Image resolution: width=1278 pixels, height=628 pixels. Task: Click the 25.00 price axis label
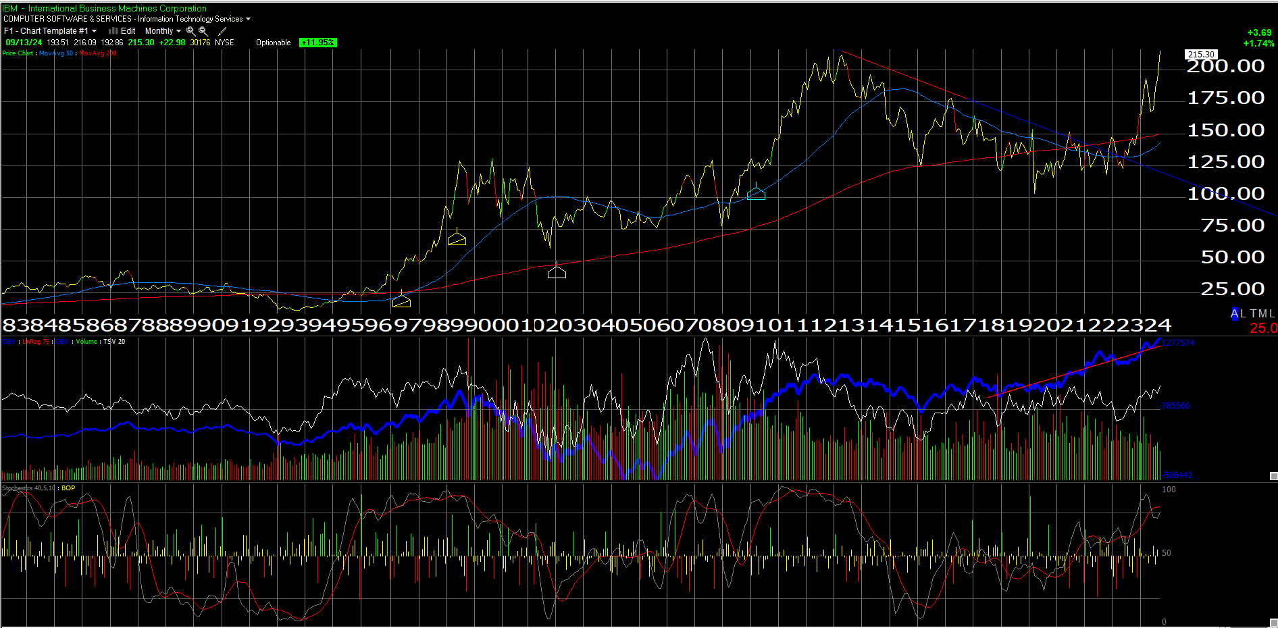coord(1232,289)
